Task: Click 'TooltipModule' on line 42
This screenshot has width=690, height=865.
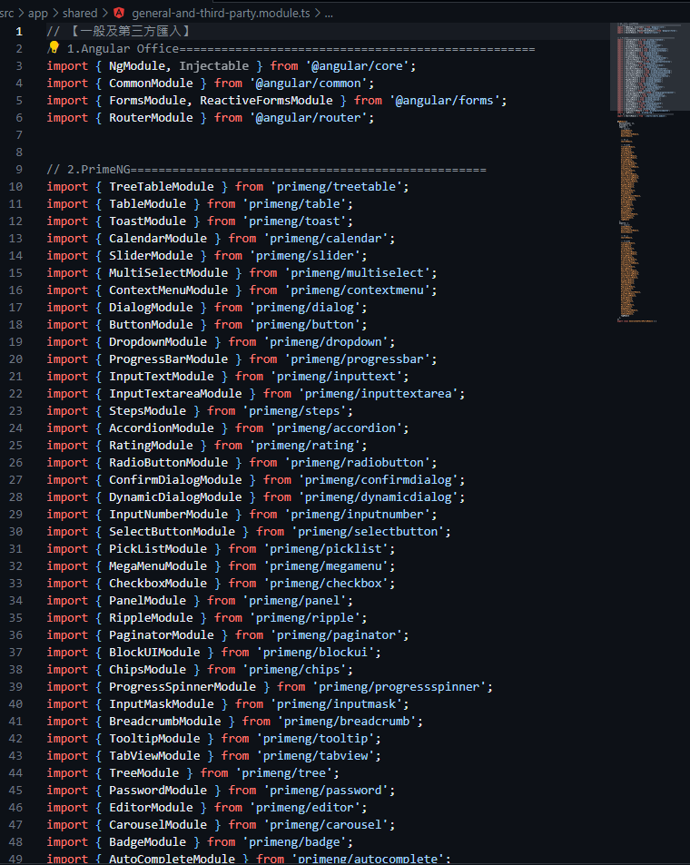Action: click(154, 738)
